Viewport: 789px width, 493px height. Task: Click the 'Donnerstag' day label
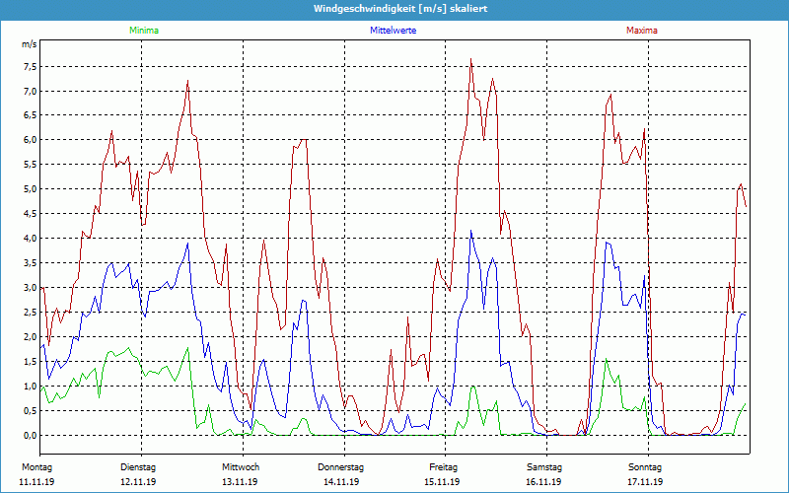[x=340, y=467]
